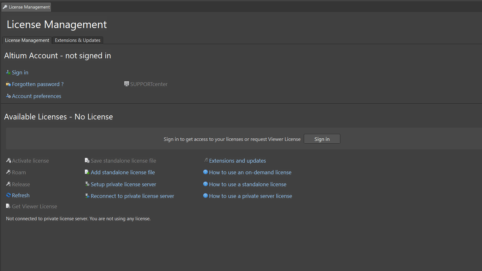The image size is (482, 271).
Task: Open the Forgotten password link
Action: (x=36, y=84)
